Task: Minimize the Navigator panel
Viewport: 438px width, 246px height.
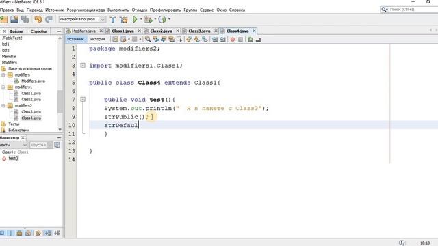Action: tap(59, 137)
